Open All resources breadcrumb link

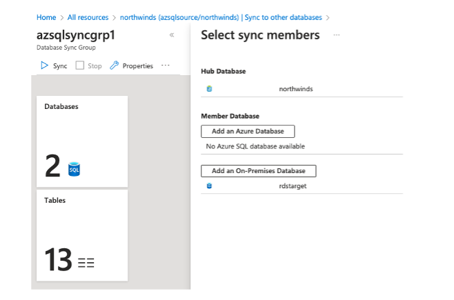[x=88, y=17]
